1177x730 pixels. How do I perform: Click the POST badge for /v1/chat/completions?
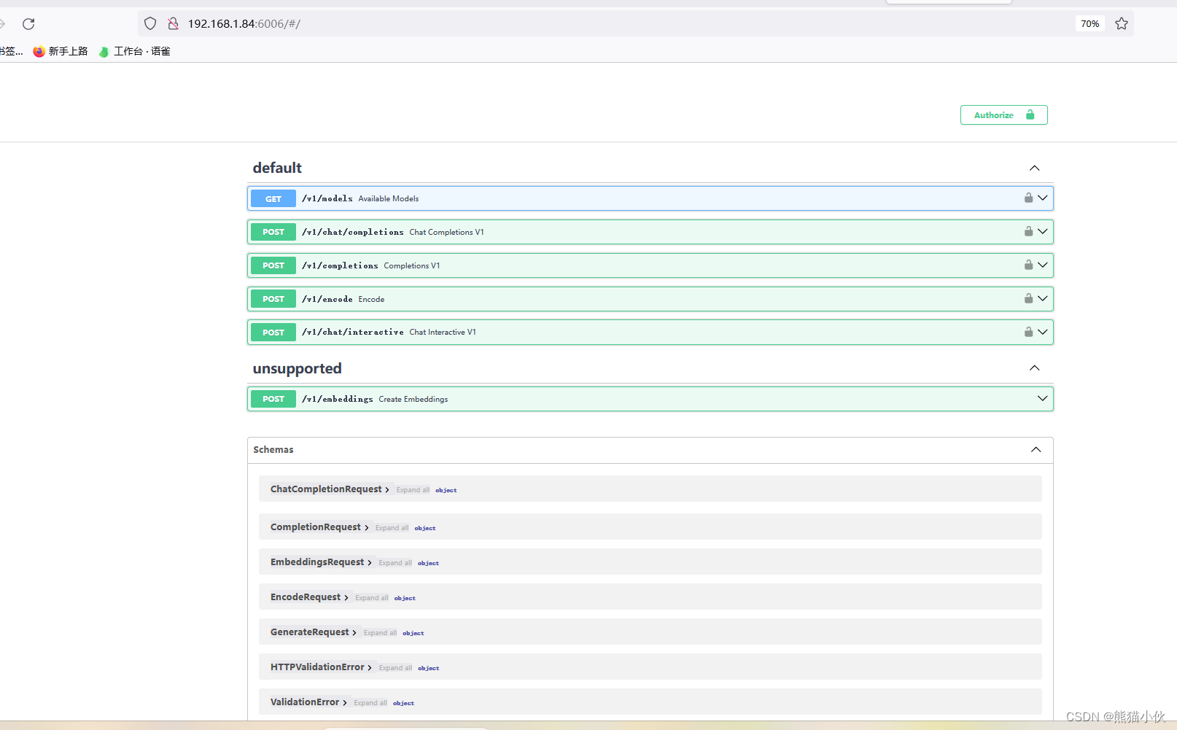point(273,232)
